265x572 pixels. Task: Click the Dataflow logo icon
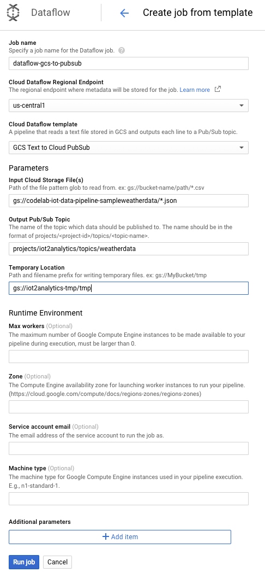[x=14, y=13]
